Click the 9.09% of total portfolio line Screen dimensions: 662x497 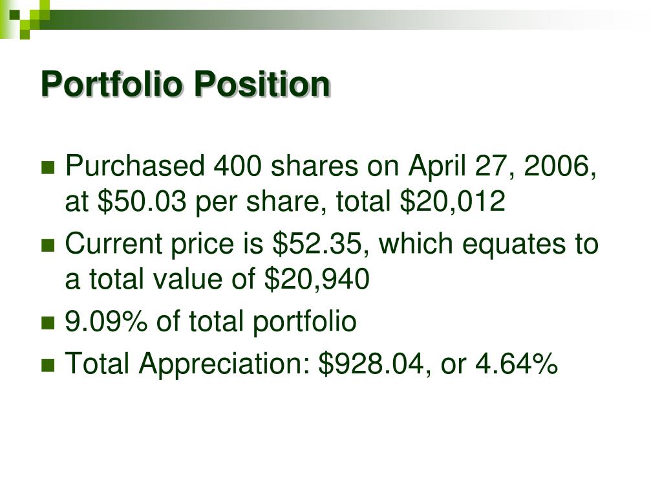211,322
